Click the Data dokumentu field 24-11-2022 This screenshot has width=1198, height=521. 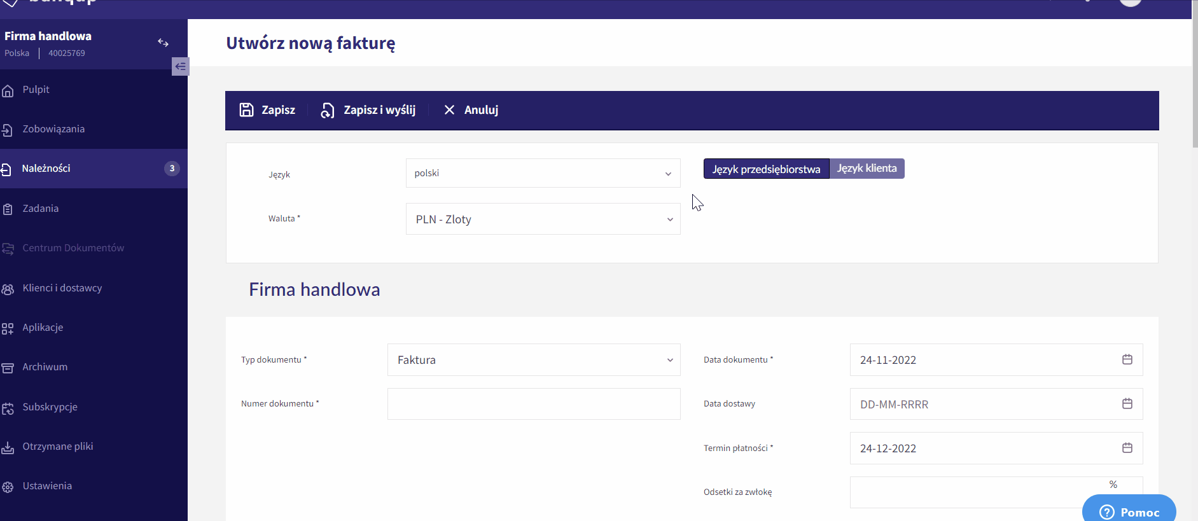996,359
